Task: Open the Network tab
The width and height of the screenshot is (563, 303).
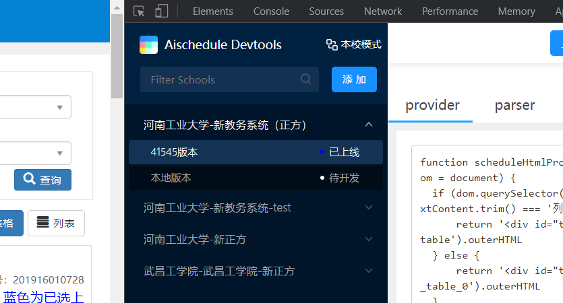Action: pyautogui.click(x=382, y=11)
